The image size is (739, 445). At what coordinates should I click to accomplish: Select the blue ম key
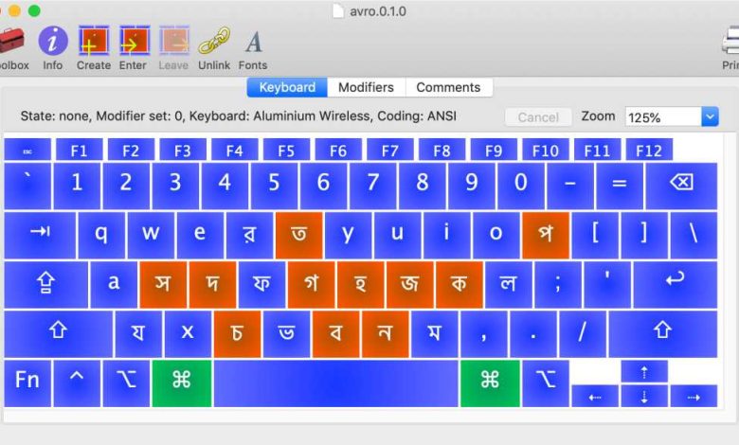pos(435,334)
